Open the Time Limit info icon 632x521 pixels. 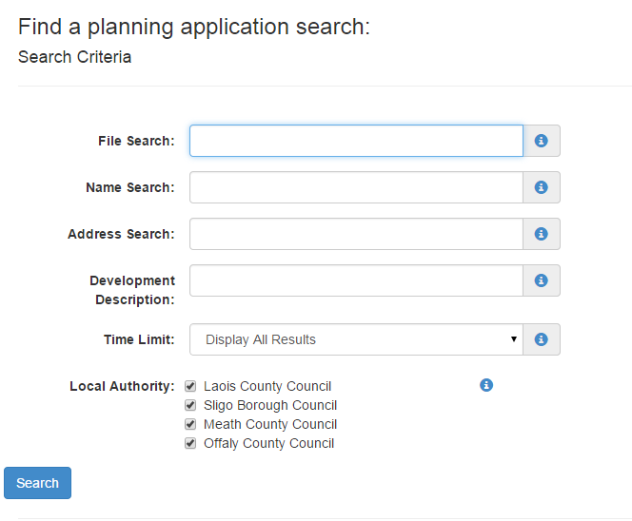click(541, 339)
